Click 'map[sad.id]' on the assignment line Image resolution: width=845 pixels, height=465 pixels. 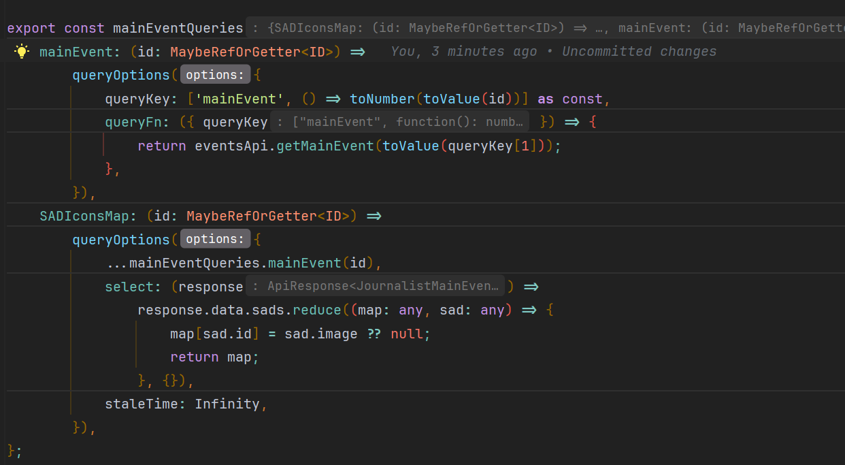tap(215, 334)
